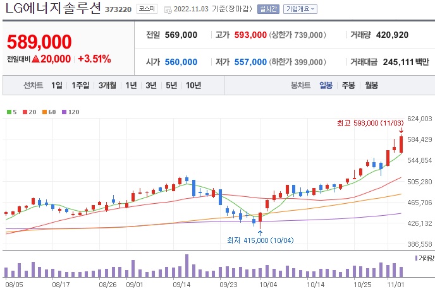Click the 코스피 market badge

tap(147, 9)
